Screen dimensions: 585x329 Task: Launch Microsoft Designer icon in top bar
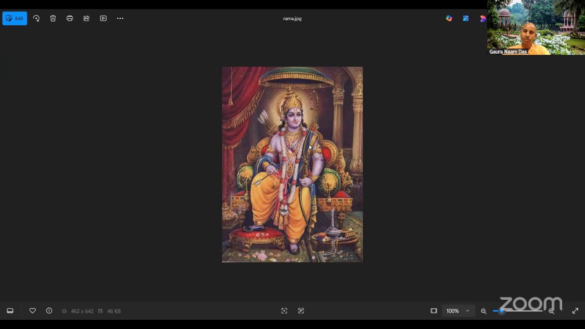pos(466,18)
